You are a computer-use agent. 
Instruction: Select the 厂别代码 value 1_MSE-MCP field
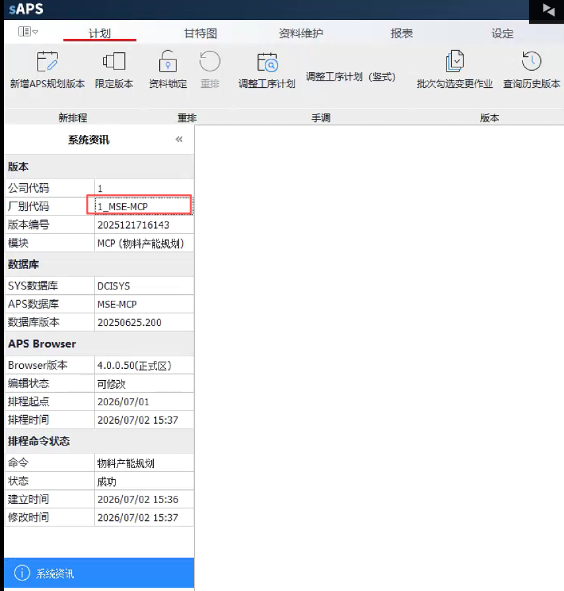[x=144, y=206]
